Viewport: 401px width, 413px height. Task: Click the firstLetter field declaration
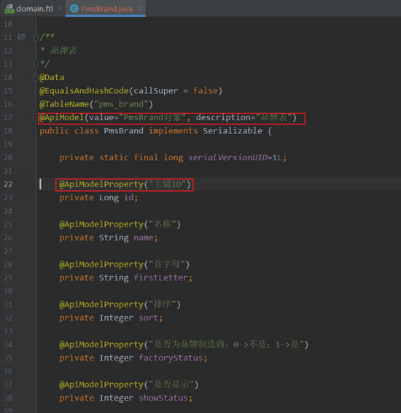(126, 278)
